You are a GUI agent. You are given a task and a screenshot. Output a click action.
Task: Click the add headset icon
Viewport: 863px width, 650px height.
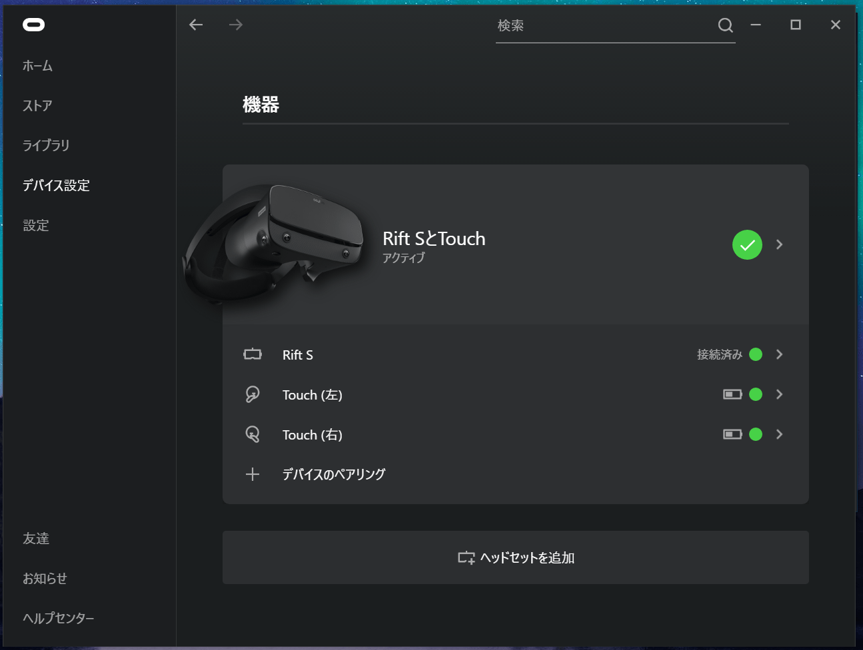tap(466, 557)
